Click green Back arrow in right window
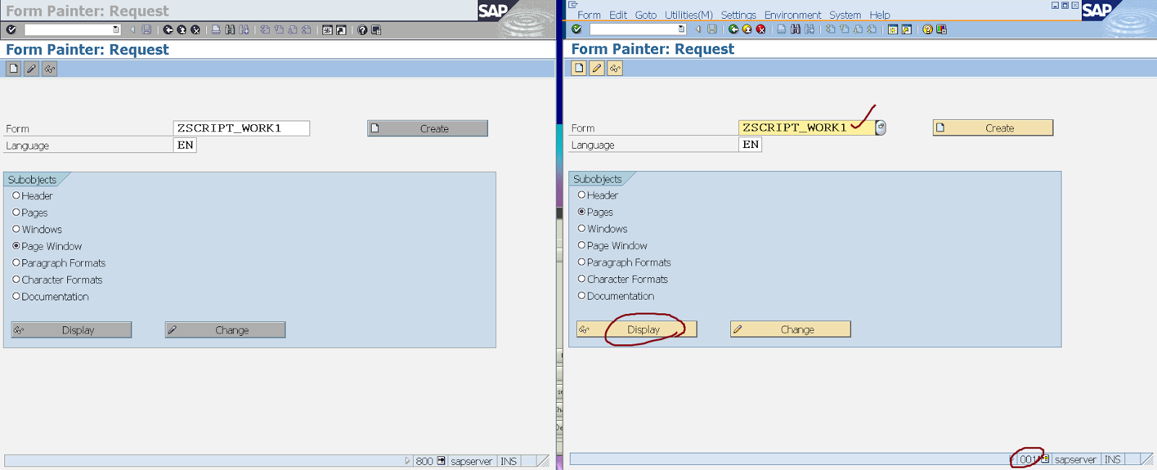 pyautogui.click(x=733, y=30)
